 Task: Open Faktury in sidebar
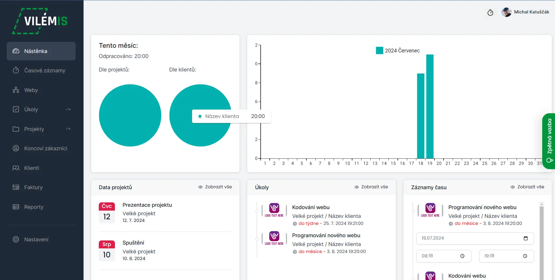pyautogui.click(x=41, y=187)
